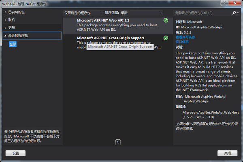
Task: Click the 版本 5.2.3 version text
Action: (183, 32)
